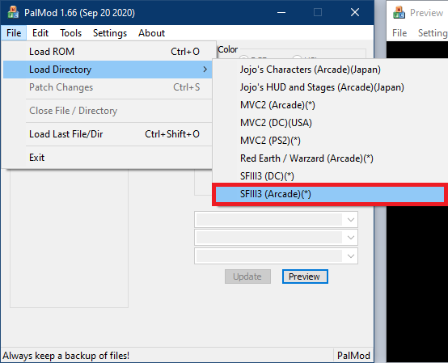Click the Preview button

pos(305,276)
